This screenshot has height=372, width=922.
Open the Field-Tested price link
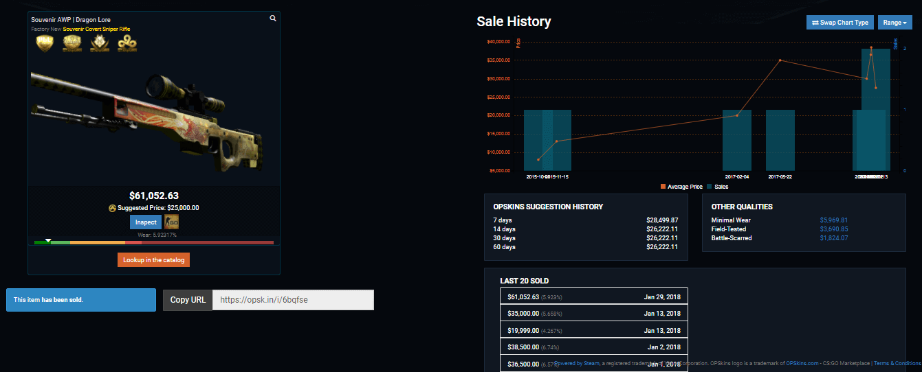coord(833,229)
